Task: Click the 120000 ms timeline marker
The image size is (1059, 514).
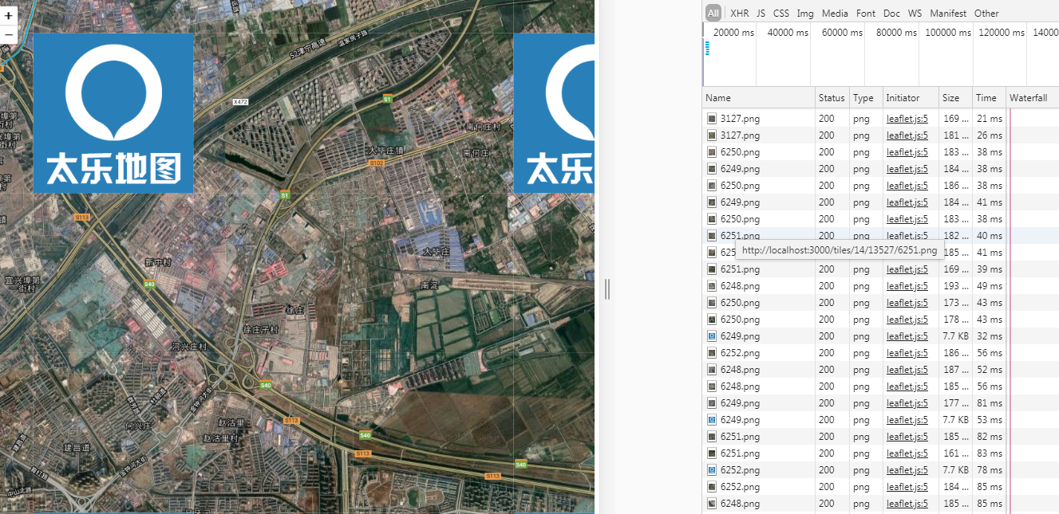Action: pos(1002,33)
